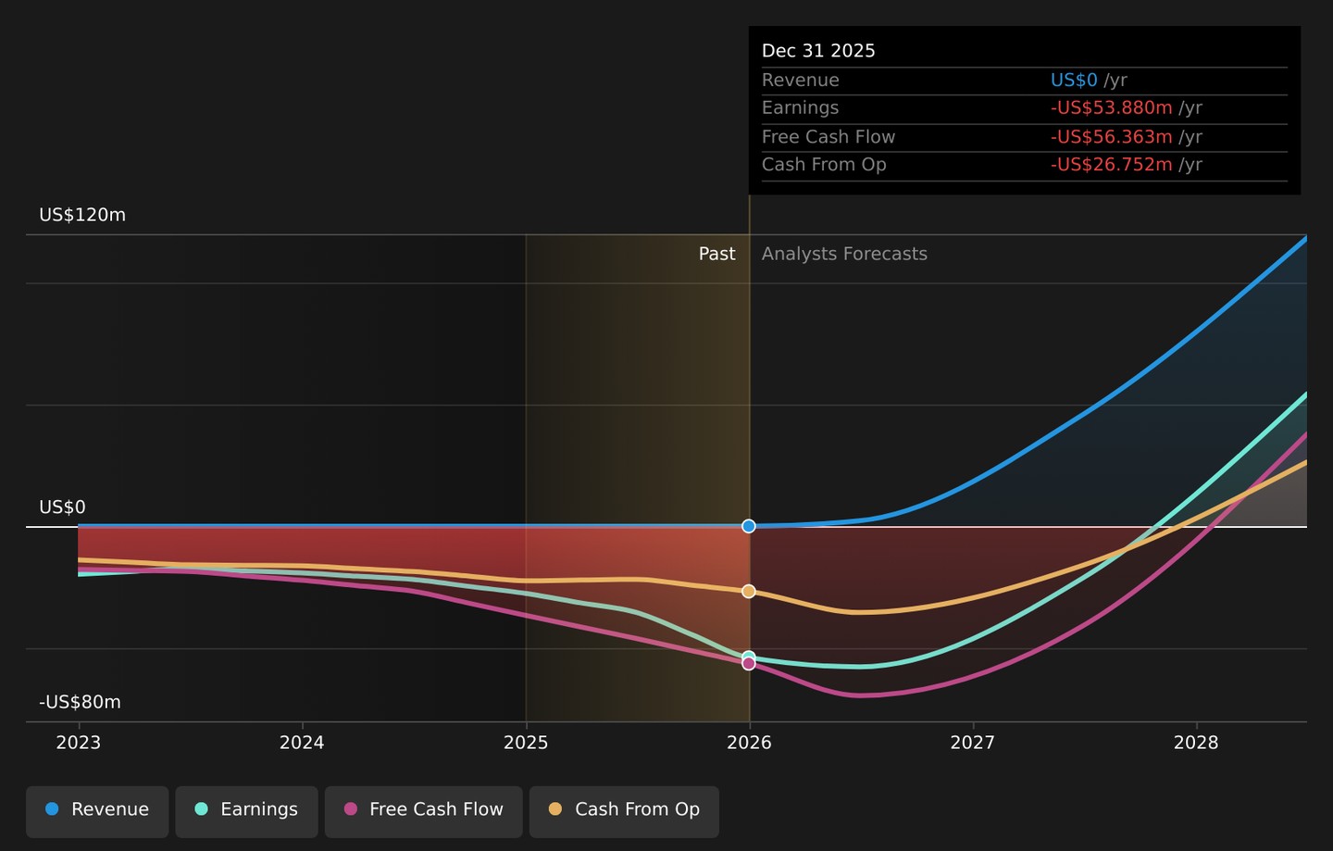Viewport: 1333px width, 851px height.
Task: Click the orange Cash From Op legend dot
Action: coord(555,809)
